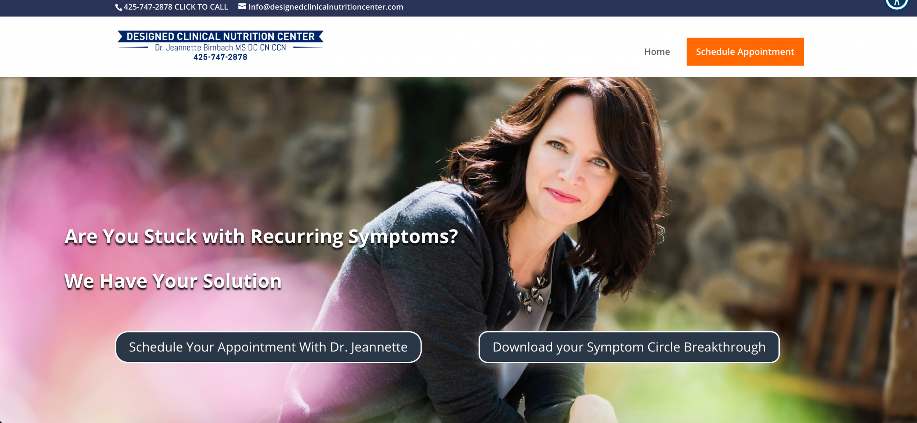Click the right ribbon end of the logo banner
This screenshot has width=917, height=423.
320,36
